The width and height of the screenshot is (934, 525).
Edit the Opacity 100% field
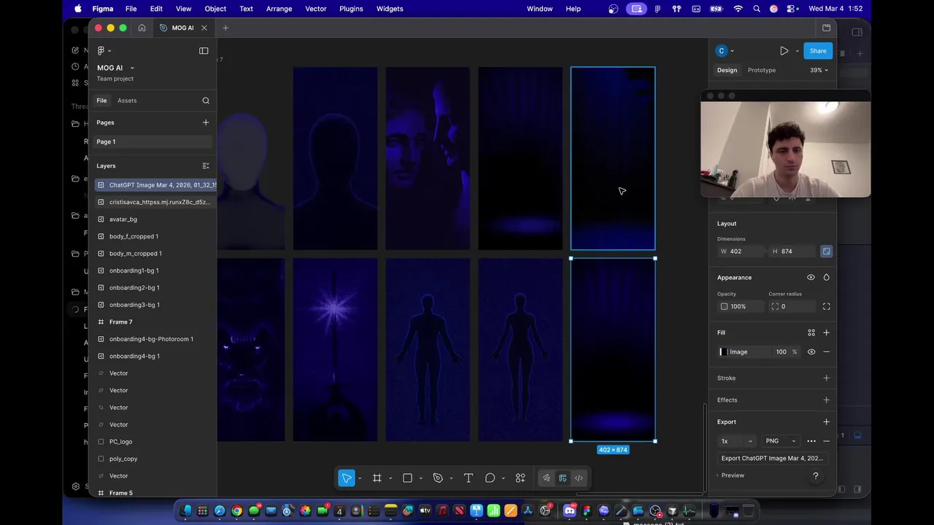point(740,306)
